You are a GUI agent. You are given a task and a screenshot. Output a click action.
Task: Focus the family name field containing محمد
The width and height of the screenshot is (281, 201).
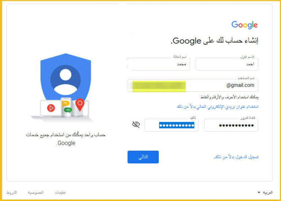(x=158, y=64)
